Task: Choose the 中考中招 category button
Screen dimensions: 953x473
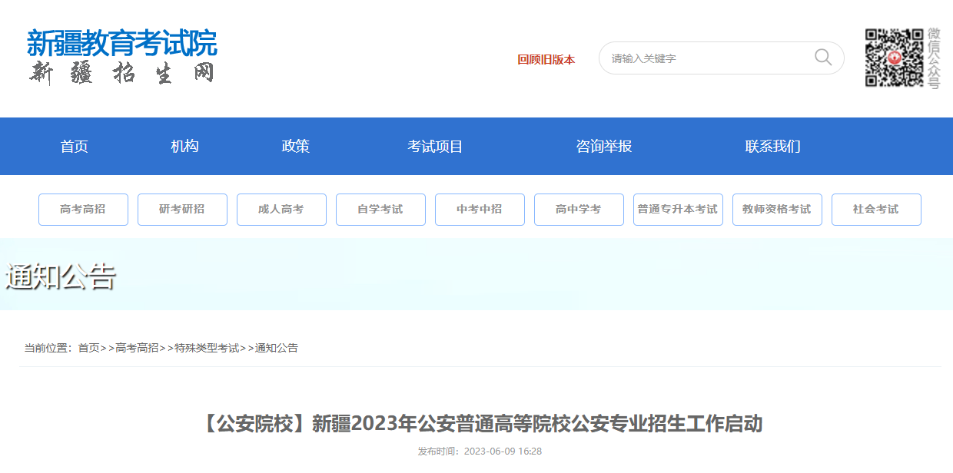Action: 480,210
